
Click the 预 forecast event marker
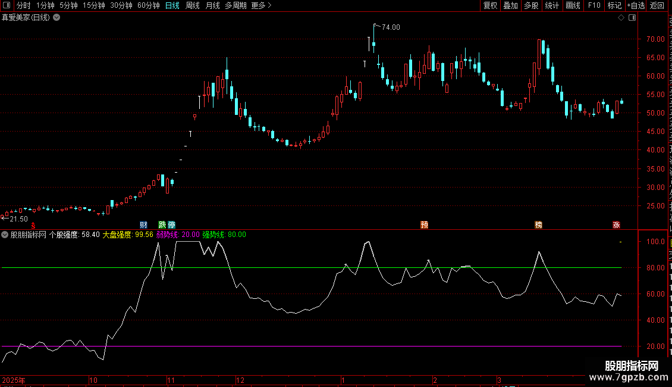[424, 225]
